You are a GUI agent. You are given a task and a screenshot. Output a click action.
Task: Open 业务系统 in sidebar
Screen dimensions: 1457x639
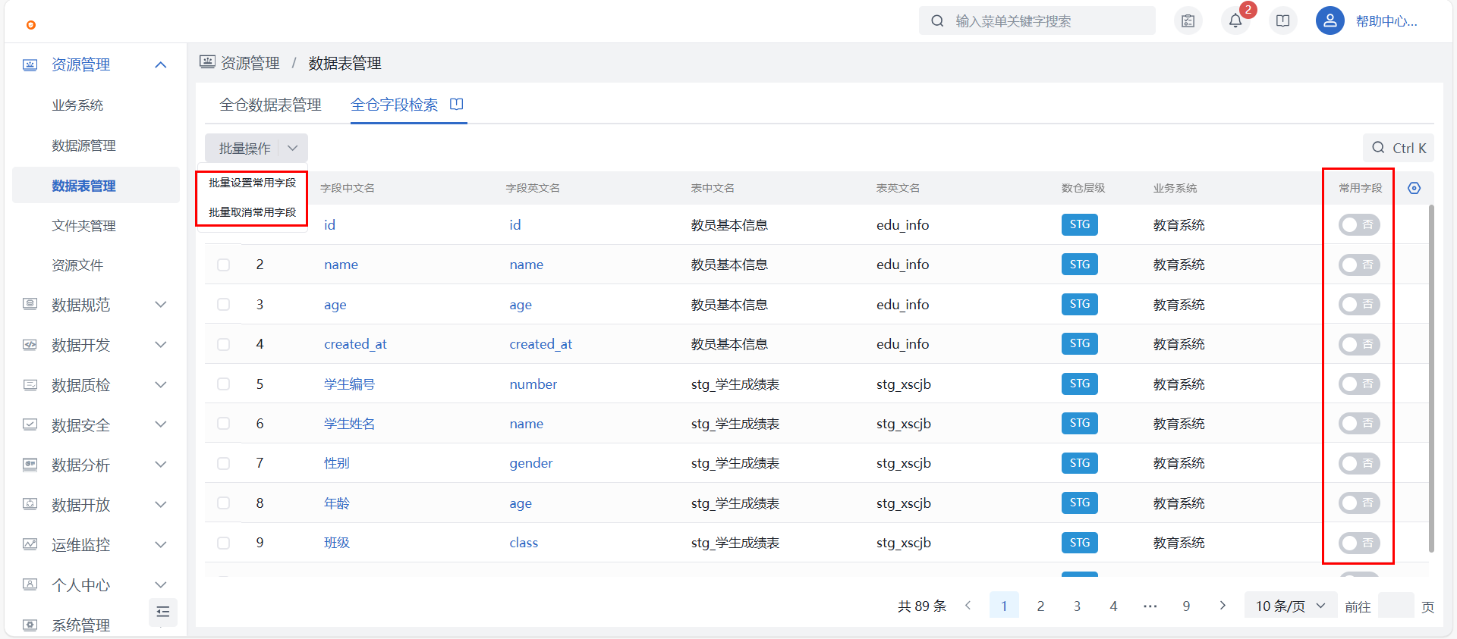click(77, 105)
